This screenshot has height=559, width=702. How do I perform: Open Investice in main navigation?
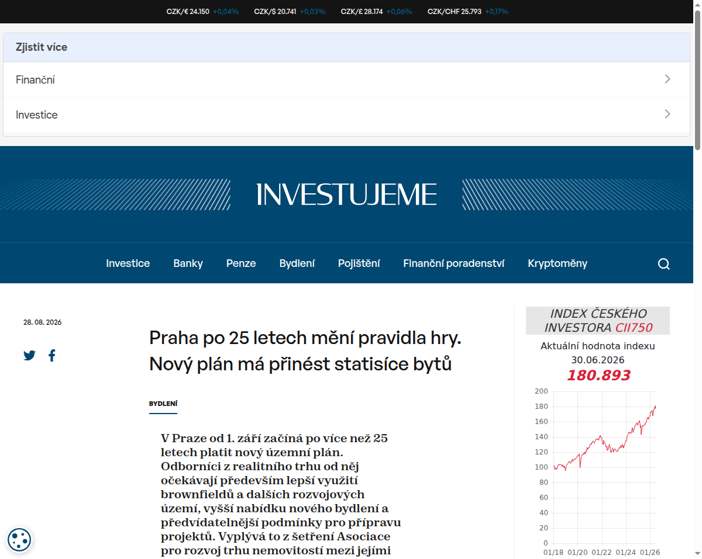pos(128,263)
